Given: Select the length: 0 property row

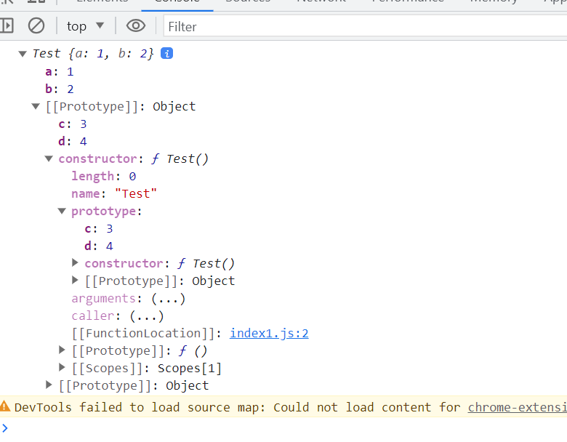Looking at the screenshot, I should (104, 176).
